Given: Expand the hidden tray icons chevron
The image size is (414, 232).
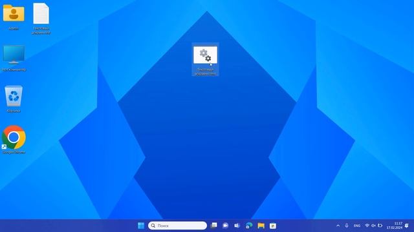Looking at the screenshot, I should [x=338, y=226].
